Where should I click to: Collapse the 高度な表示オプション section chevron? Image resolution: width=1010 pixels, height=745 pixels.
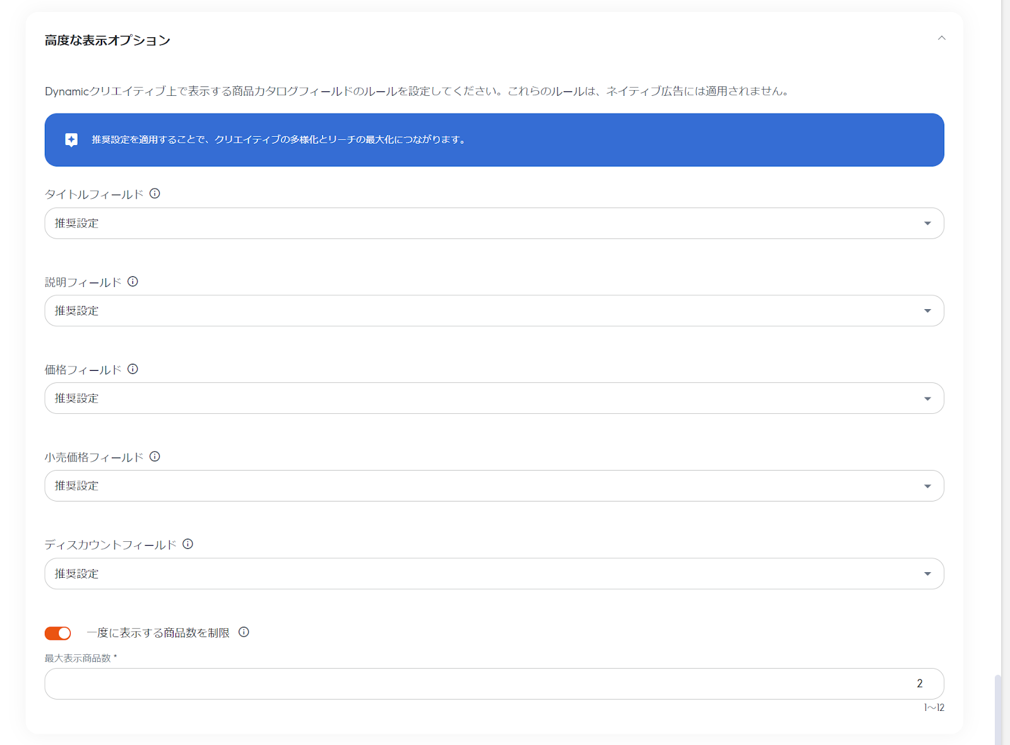941,38
